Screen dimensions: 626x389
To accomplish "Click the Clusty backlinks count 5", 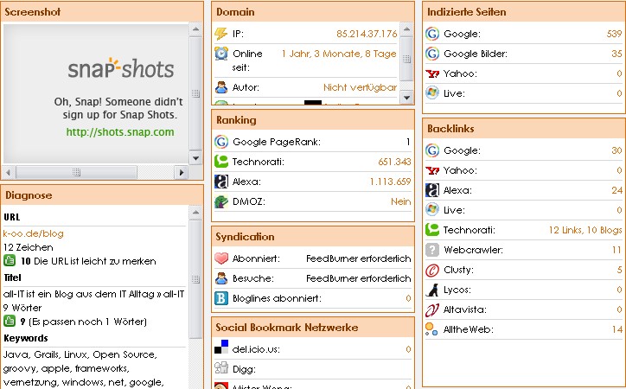I will pyautogui.click(x=619, y=270).
